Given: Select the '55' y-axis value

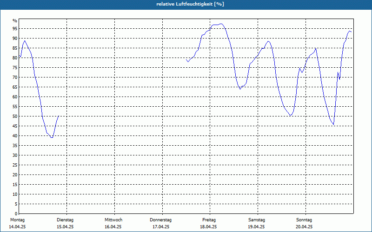Looking at the screenshot, I should pos(15,107).
